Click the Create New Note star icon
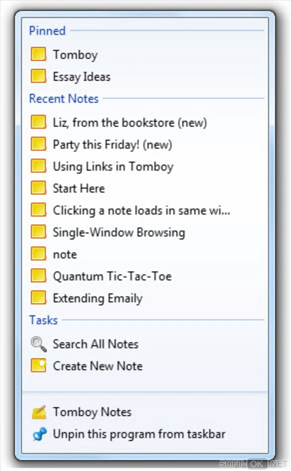 pyautogui.click(x=38, y=366)
